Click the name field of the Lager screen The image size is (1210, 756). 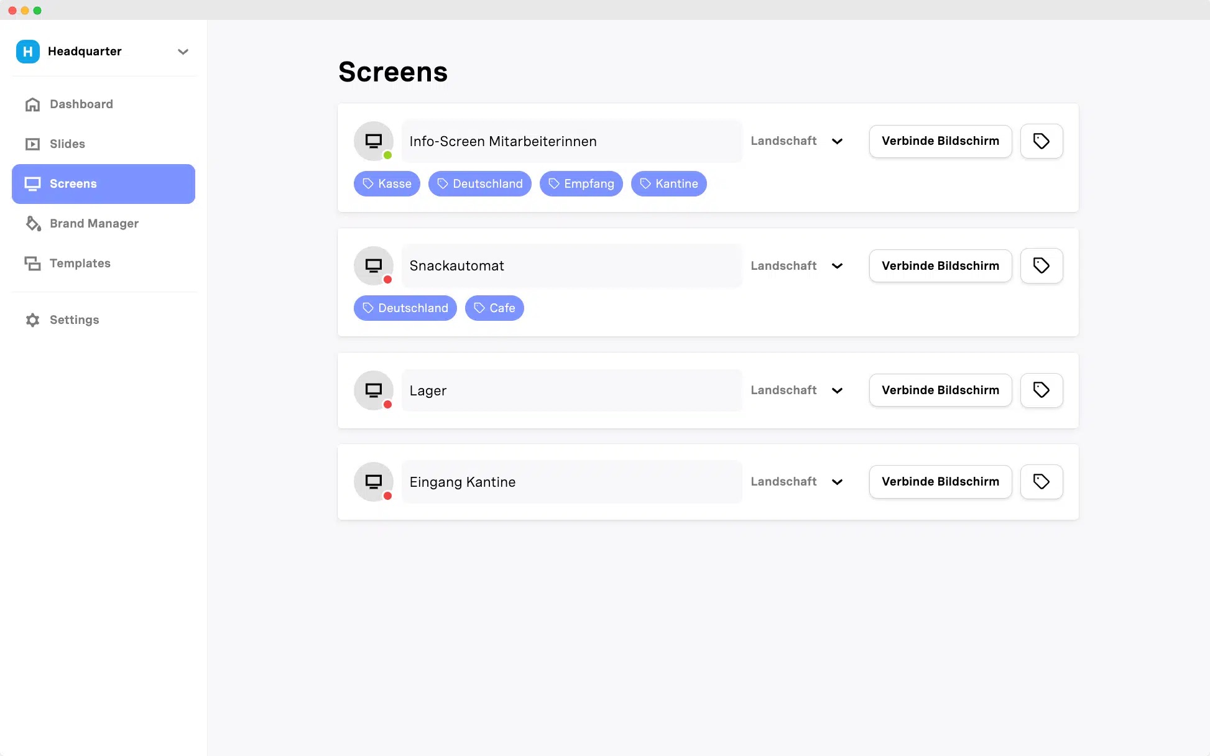(571, 390)
